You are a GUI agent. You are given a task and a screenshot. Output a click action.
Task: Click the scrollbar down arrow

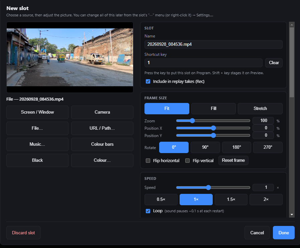coord(292,215)
